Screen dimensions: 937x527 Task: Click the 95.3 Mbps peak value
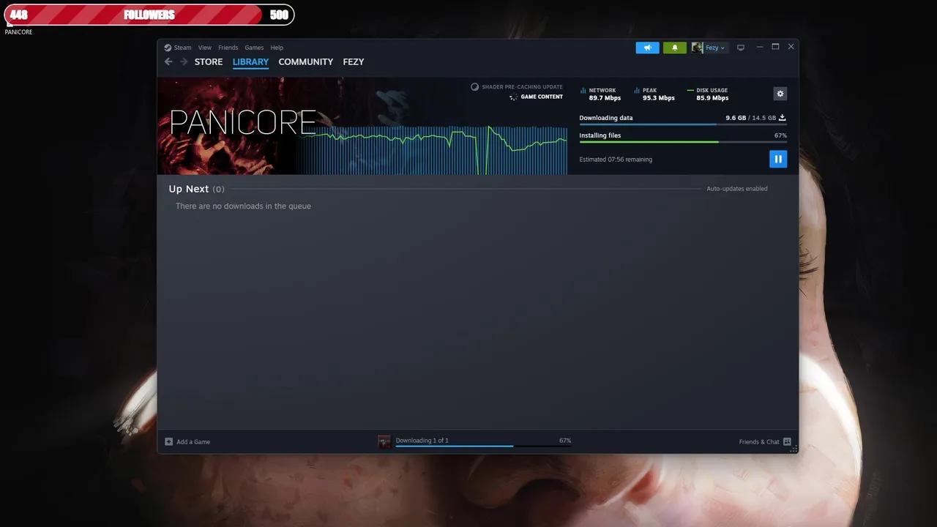pyautogui.click(x=659, y=98)
